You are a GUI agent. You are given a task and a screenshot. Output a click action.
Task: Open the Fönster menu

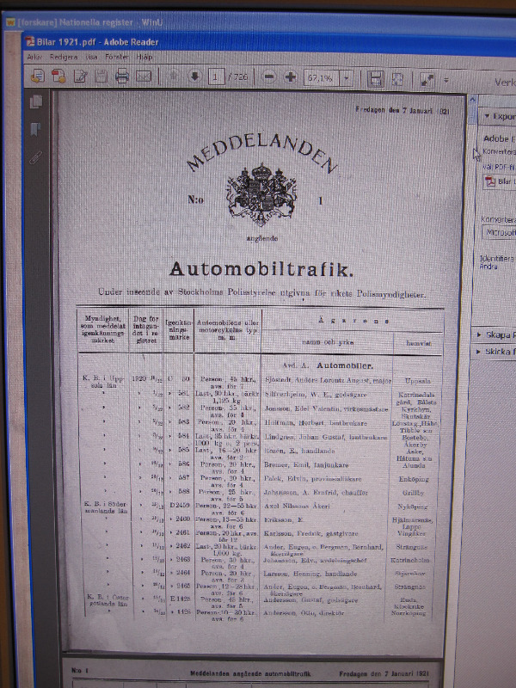pos(117,57)
